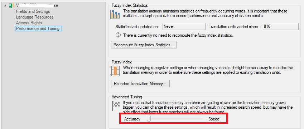Screen dimensions: 304x129
Task: Click the Accuracy/Speed slider thumb
Action: coord(149,119)
